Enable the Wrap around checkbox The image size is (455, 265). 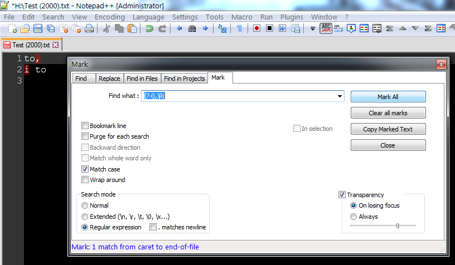coord(85,180)
